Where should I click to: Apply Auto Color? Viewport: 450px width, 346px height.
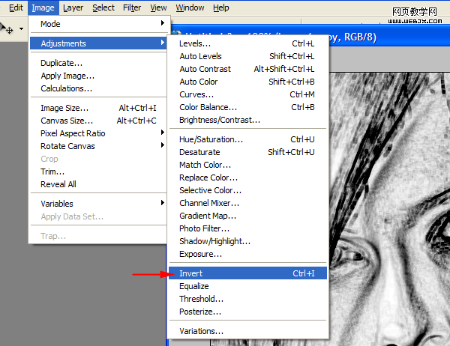coord(247,82)
